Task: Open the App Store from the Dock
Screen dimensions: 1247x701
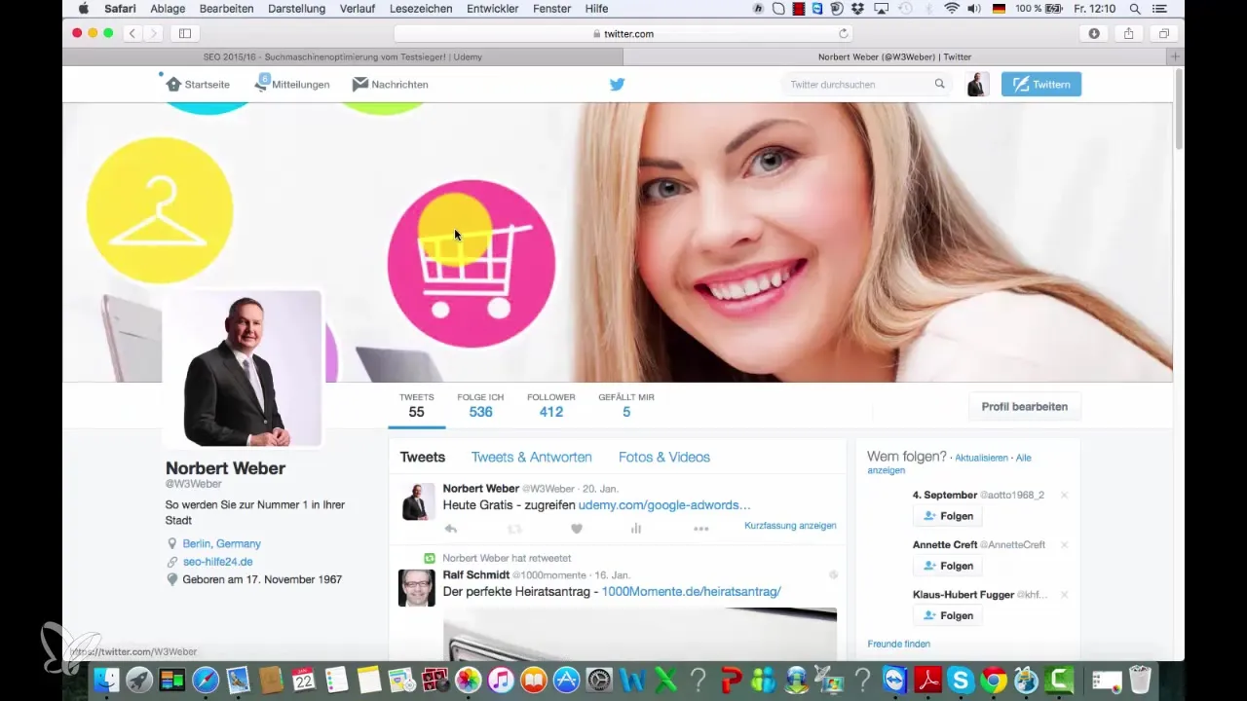Action: pyautogui.click(x=567, y=680)
